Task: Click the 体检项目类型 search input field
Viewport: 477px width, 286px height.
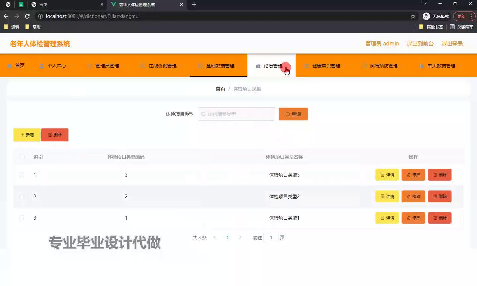Action: [x=237, y=114]
